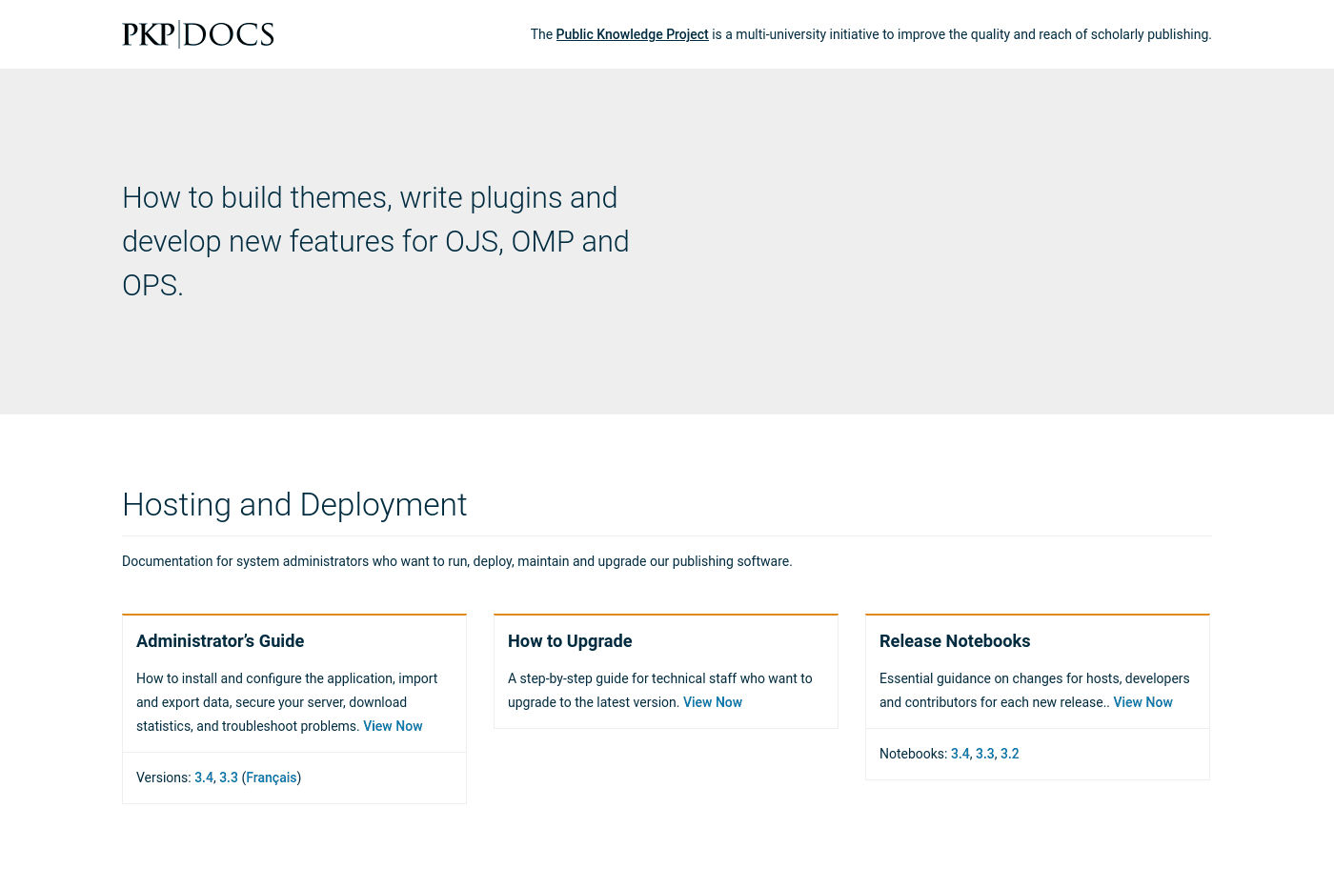Click the Notebooks label in Release Notebooks
Screen dimensions: 1334x889
point(911,754)
